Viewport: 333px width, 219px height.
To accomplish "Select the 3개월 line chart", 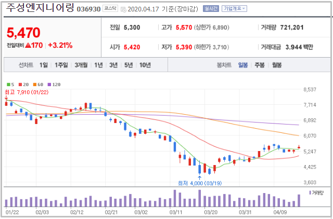I will [81, 65].
